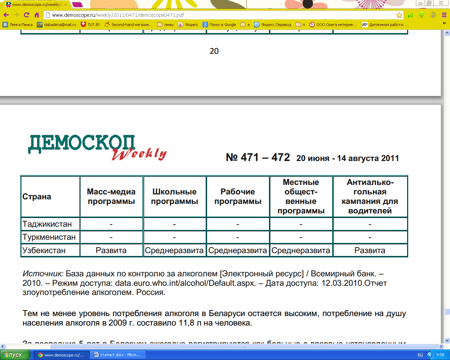Switch to the статист.docx Word taskbar item
The image size is (450, 360).
(x=117, y=355)
